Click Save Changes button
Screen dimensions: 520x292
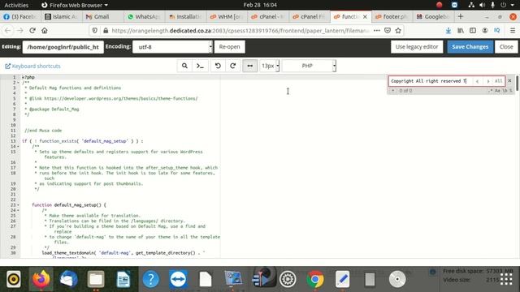tap(470, 47)
